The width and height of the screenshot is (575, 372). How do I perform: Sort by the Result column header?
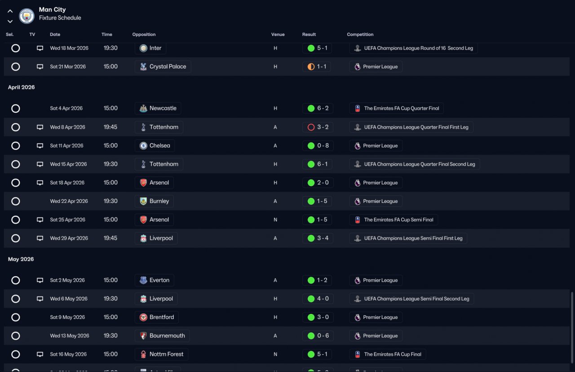(x=309, y=35)
